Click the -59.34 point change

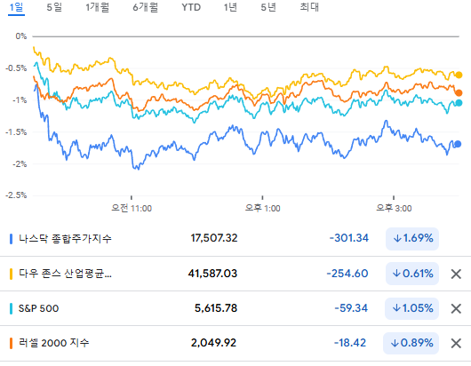(x=351, y=308)
